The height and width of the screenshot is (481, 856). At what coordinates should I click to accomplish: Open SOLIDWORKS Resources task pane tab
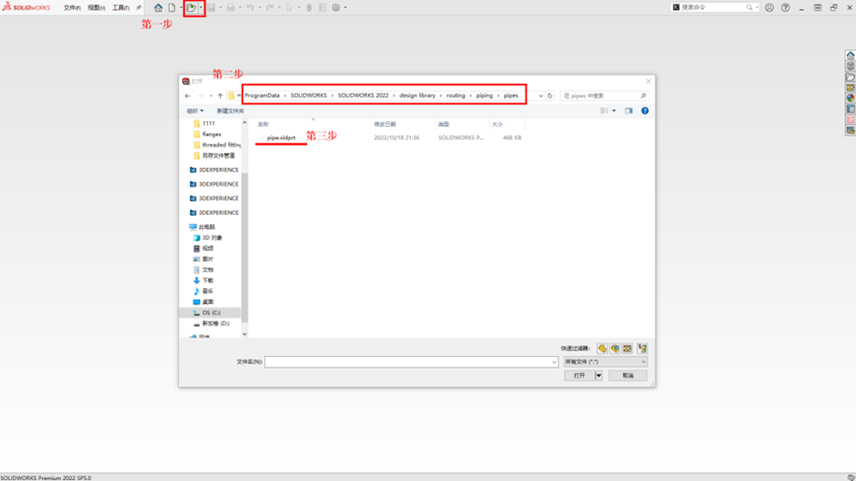[851, 55]
